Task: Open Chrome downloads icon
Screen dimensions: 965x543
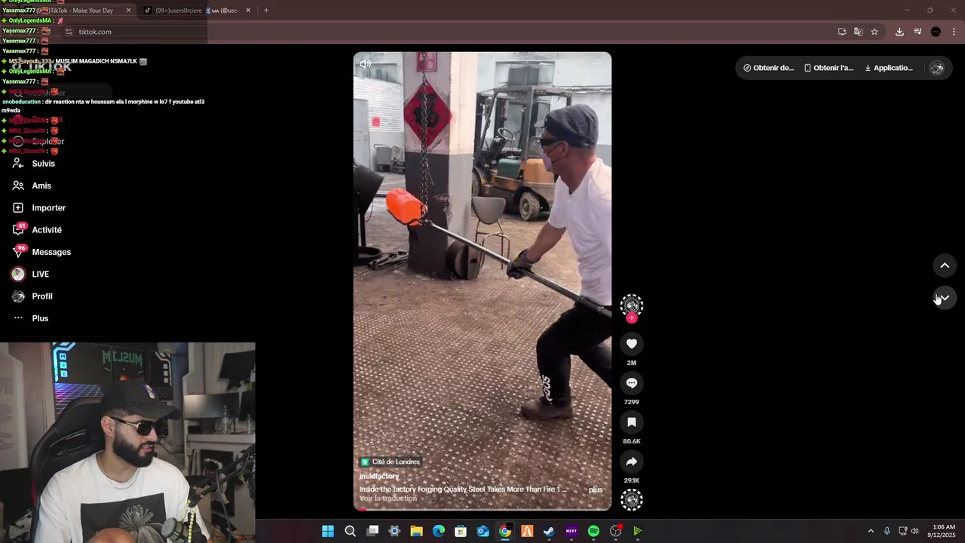Action: (899, 32)
